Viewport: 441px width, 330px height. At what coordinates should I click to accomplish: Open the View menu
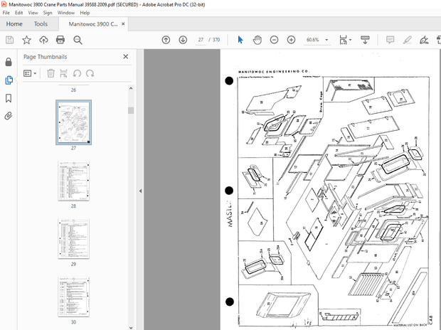click(x=33, y=13)
